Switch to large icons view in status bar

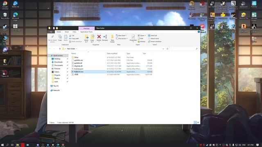(x=198, y=122)
